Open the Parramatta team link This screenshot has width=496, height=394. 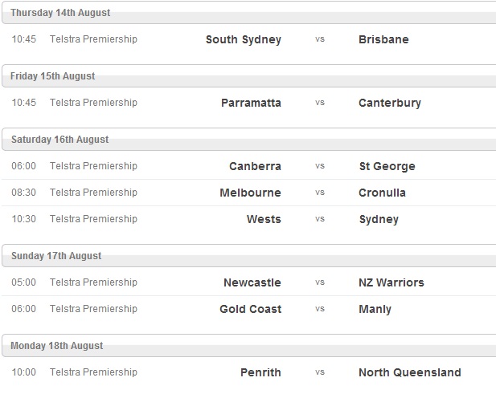(251, 103)
